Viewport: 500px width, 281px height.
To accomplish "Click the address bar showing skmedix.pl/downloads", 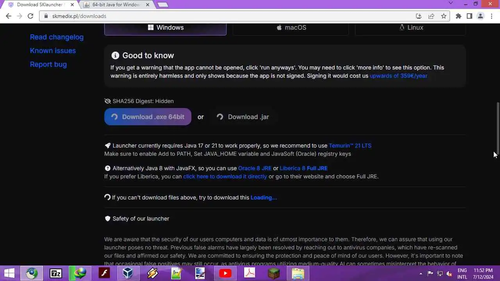I will (x=227, y=16).
